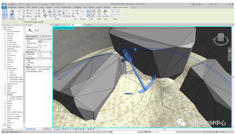Expand the Lighting Fixtures tree node
236x134 pixels.
(5, 84)
